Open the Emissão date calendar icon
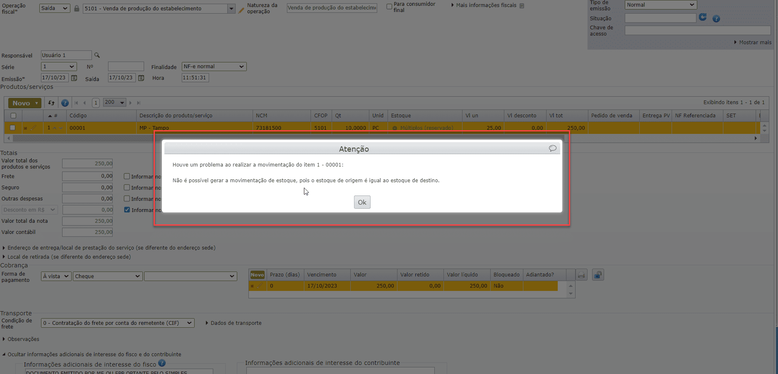The width and height of the screenshot is (778, 374). click(74, 78)
